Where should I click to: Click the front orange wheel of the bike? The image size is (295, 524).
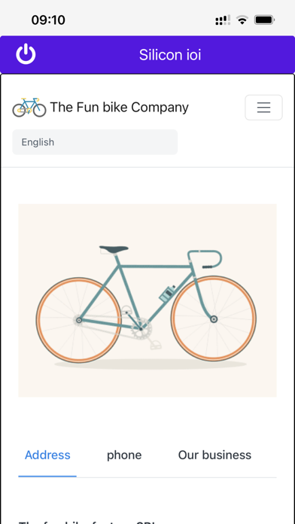[214, 318]
